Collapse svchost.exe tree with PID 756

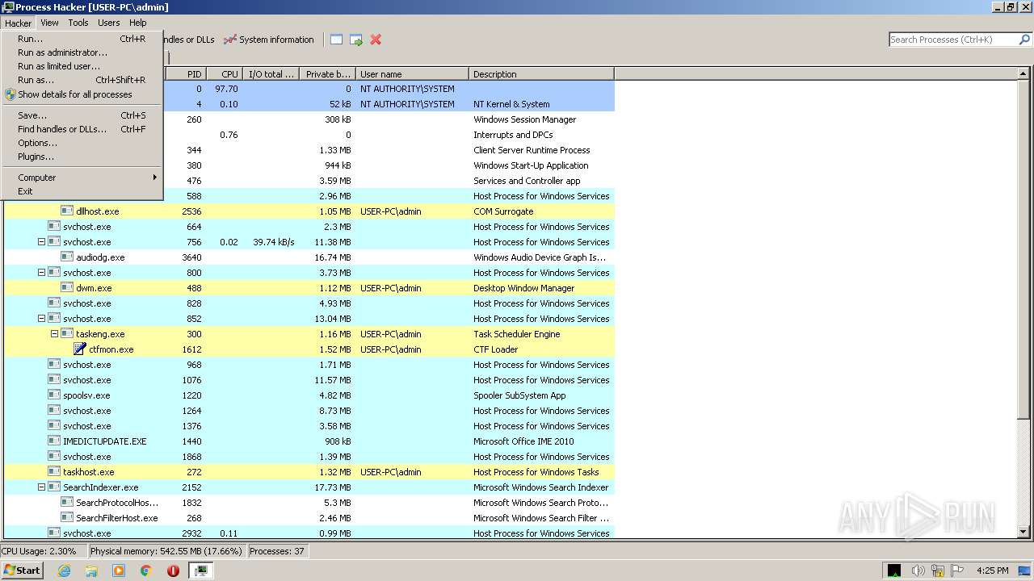(42, 242)
